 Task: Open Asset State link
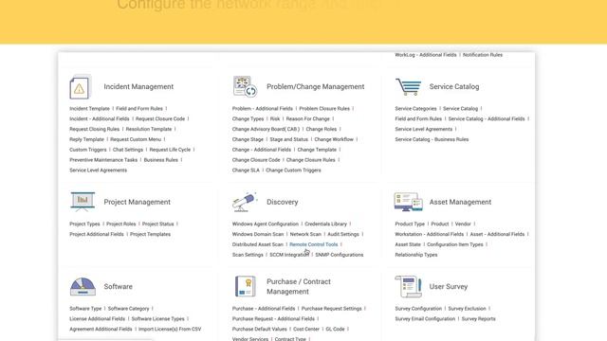[408, 244]
